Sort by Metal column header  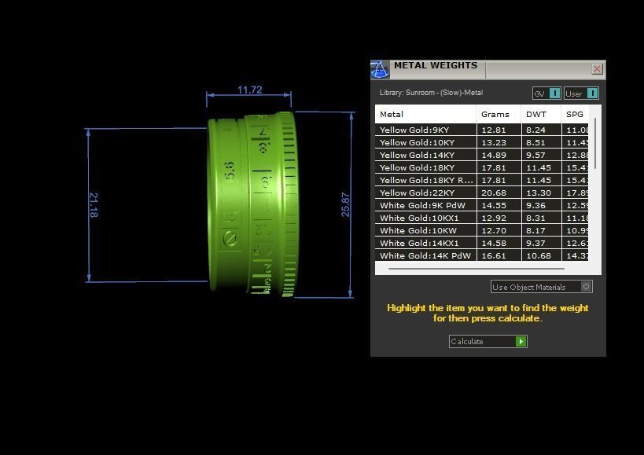coord(425,114)
